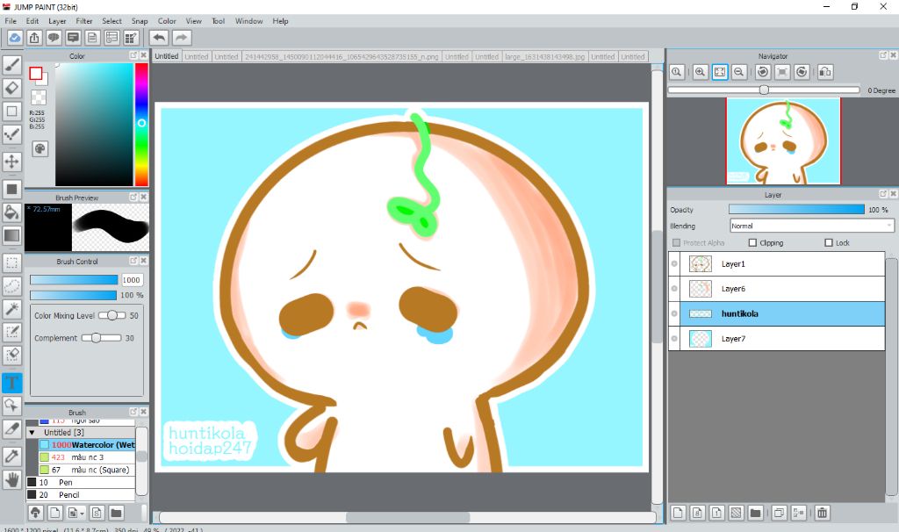Click new layer icon in Layer panel

678,513
